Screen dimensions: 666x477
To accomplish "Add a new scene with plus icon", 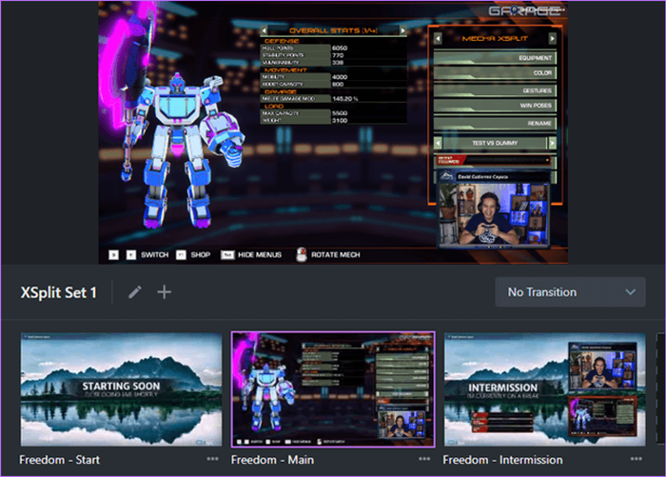I will coord(164,292).
